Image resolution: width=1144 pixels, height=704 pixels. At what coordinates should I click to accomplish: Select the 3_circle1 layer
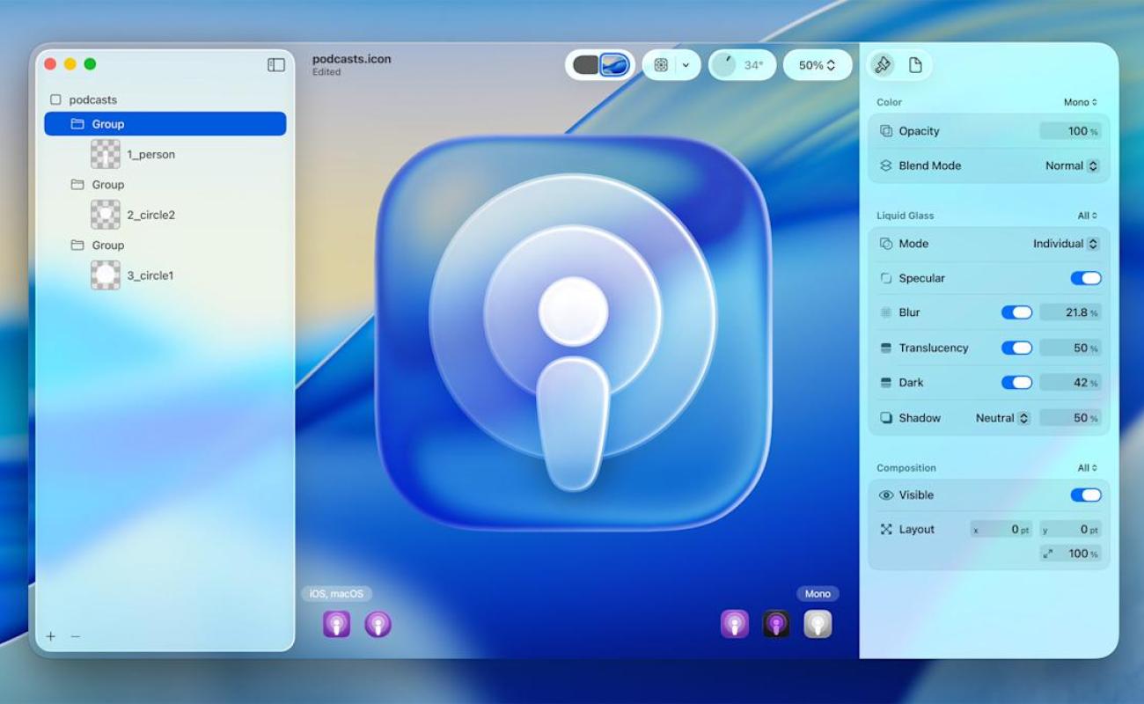coord(150,275)
